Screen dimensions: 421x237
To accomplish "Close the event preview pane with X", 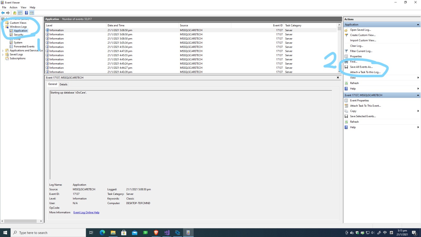I will pyautogui.click(x=338, y=78).
